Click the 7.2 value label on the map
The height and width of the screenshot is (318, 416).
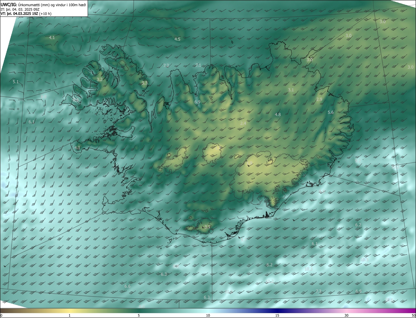pyautogui.click(x=166, y=66)
